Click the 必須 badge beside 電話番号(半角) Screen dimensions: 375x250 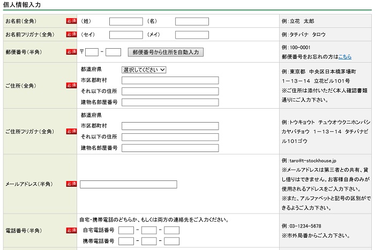pyautogui.click(x=71, y=231)
